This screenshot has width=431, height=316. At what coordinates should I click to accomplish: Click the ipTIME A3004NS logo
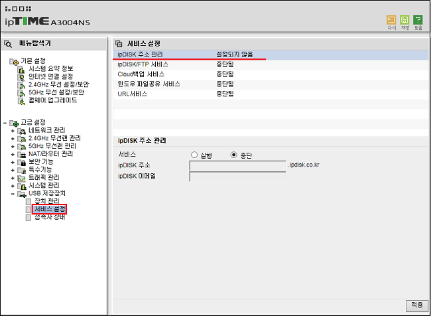[47, 22]
